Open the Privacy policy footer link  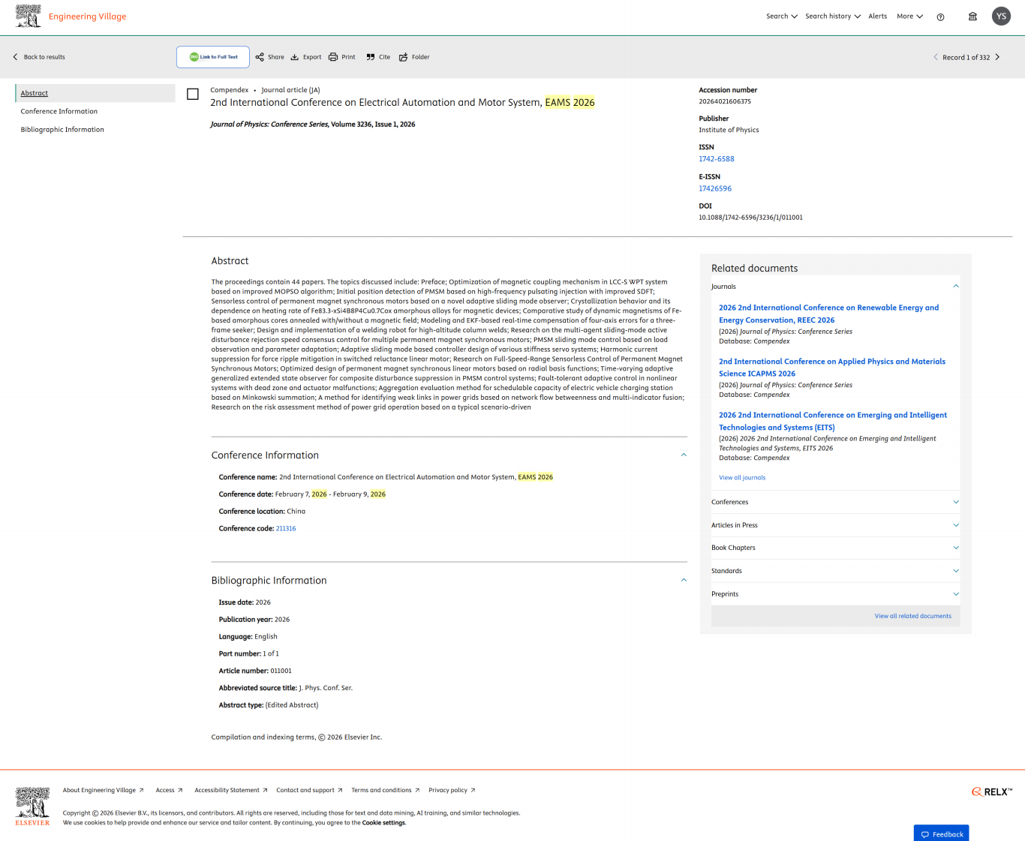[452, 790]
